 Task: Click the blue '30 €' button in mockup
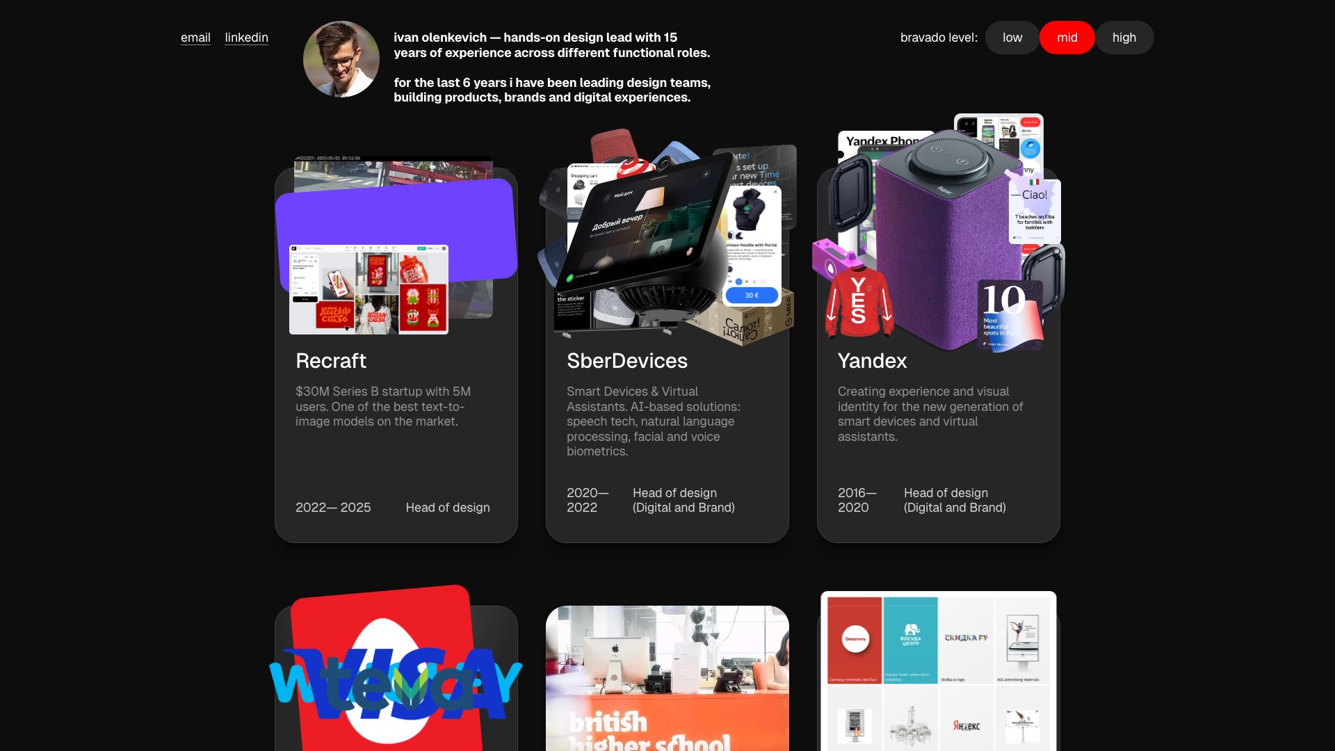click(x=752, y=296)
